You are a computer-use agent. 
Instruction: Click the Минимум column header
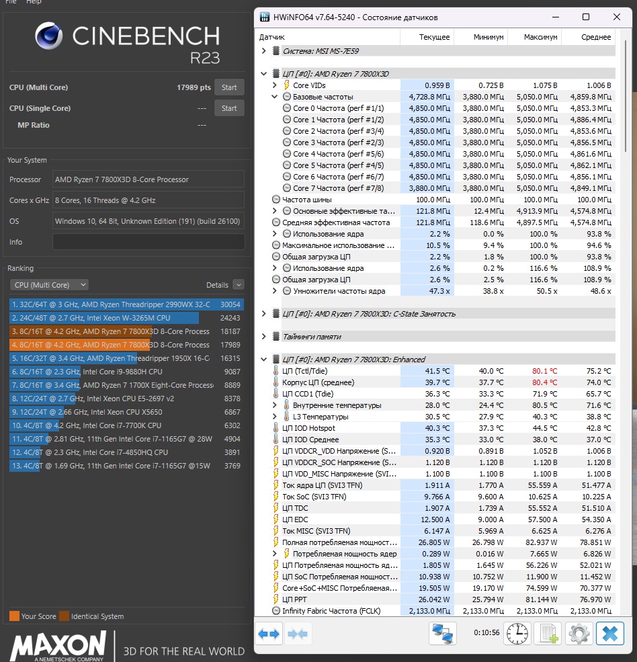(x=481, y=37)
